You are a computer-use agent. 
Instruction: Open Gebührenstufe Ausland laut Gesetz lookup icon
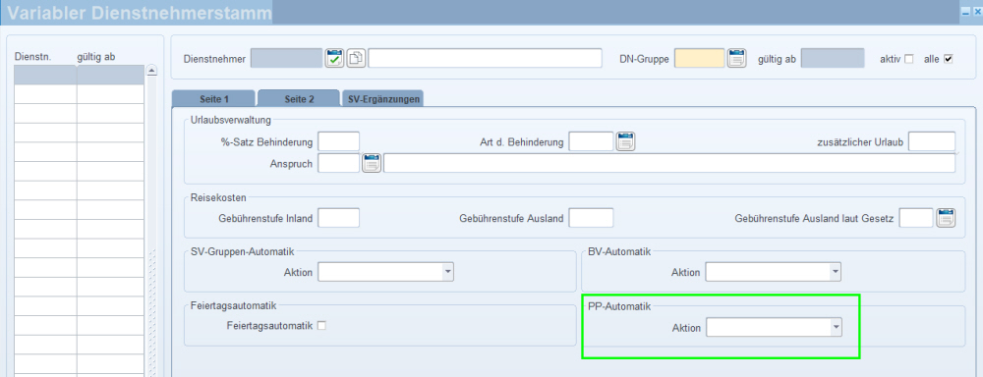[x=946, y=218]
